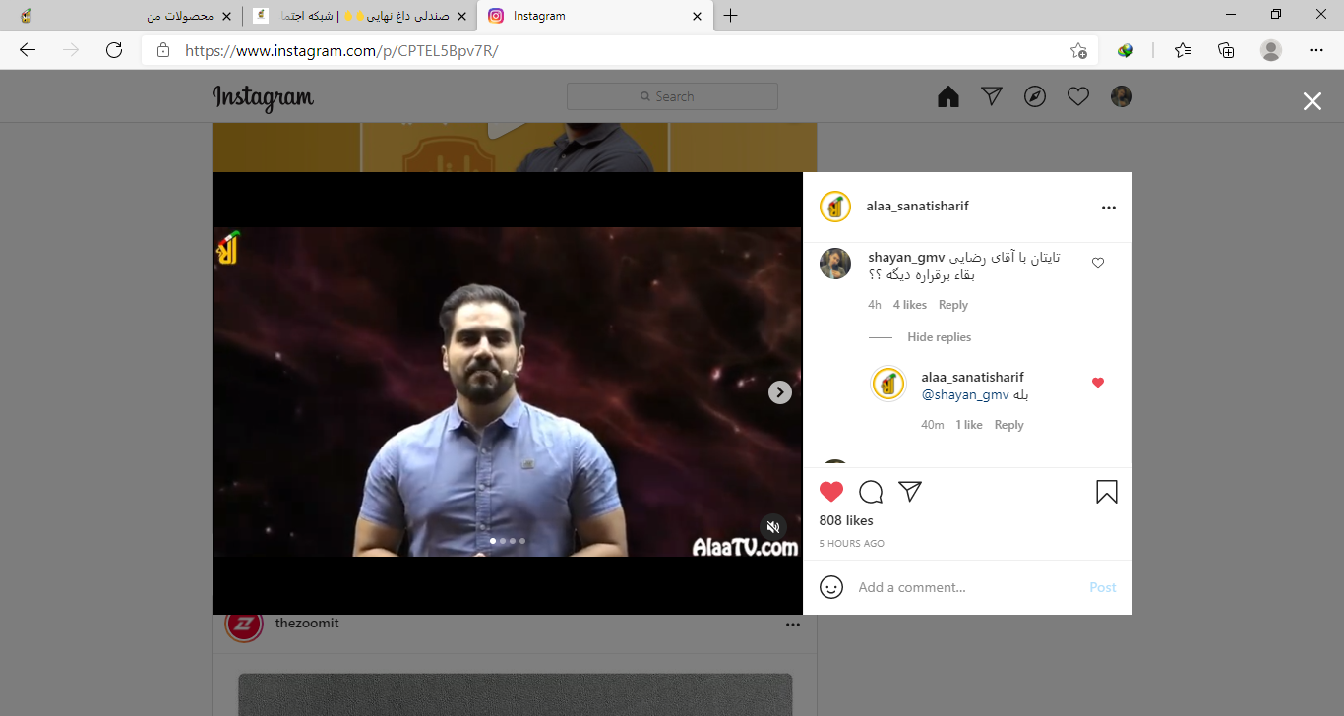This screenshot has height=716, width=1344.
Task: Collapse replies with Hide replies
Action: (939, 337)
